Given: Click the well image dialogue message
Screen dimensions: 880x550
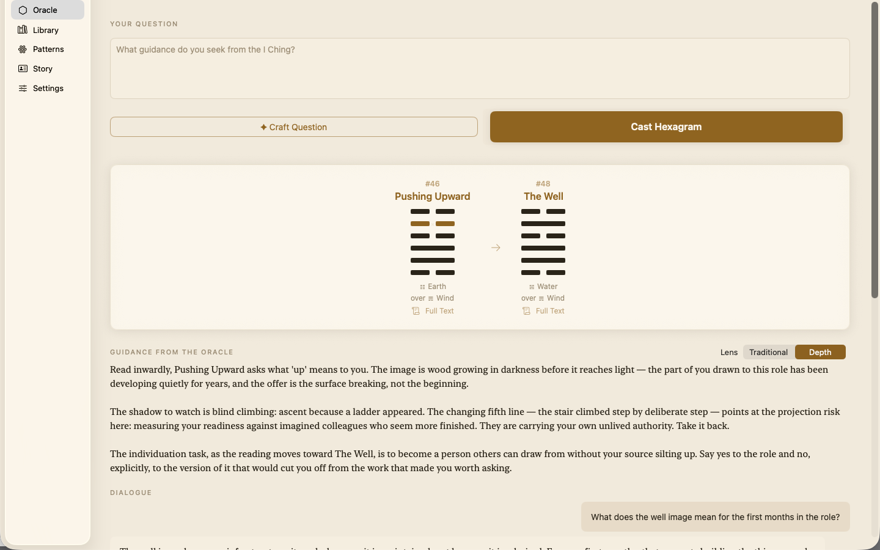Looking at the screenshot, I should pos(715,517).
